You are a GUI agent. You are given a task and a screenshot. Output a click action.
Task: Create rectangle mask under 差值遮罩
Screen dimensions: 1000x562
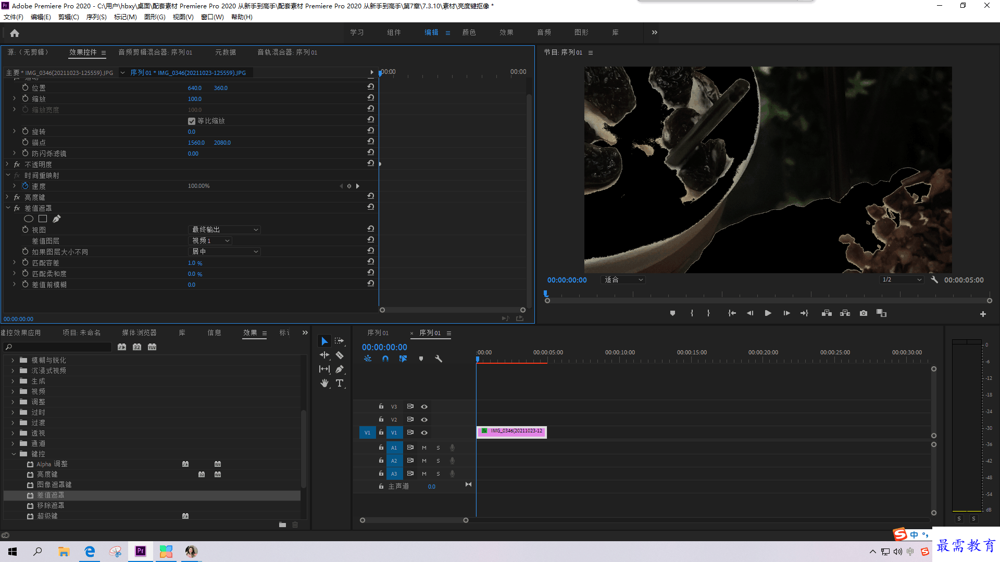[x=43, y=219]
